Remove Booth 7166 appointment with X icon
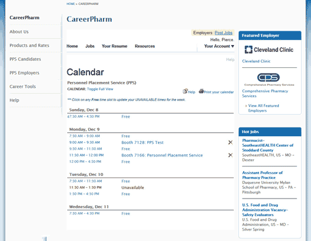Image resolution: width=311 pixels, height=241 pixels. (x=230, y=155)
